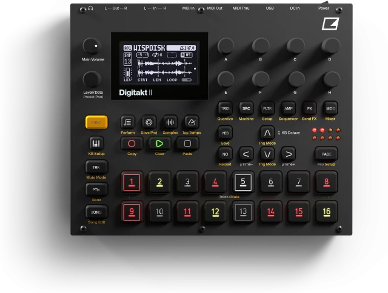388x293 pixels.
Task: Toggle trig key 13
Action: (x=243, y=212)
